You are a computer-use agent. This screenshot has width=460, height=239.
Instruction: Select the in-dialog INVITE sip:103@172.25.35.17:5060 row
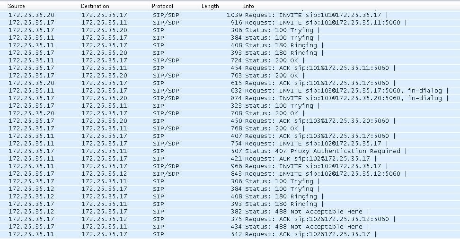230,91
